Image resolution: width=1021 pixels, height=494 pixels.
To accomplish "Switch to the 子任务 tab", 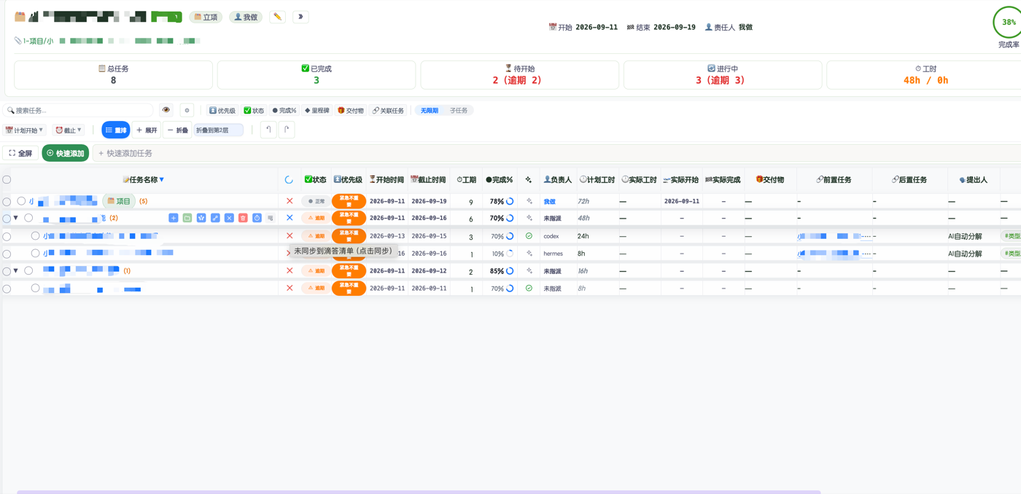I will [459, 111].
